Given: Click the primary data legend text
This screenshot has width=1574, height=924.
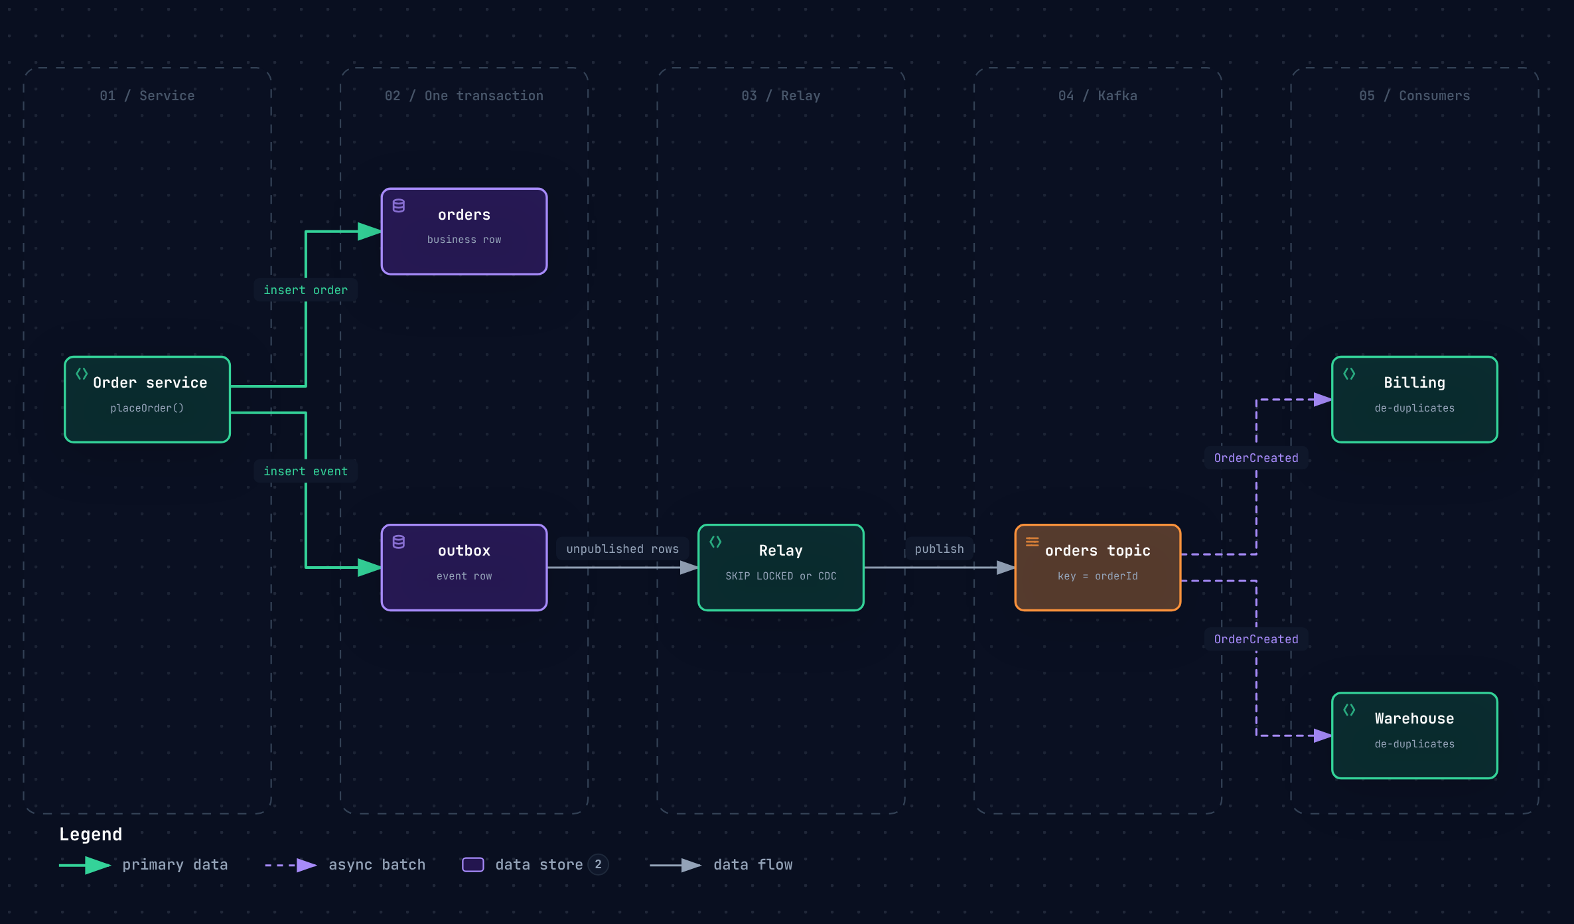Looking at the screenshot, I should [175, 865].
